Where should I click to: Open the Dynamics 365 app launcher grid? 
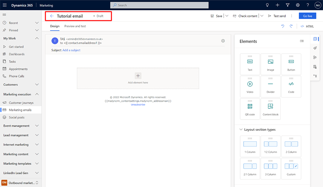pyautogui.click(x=5, y=5)
